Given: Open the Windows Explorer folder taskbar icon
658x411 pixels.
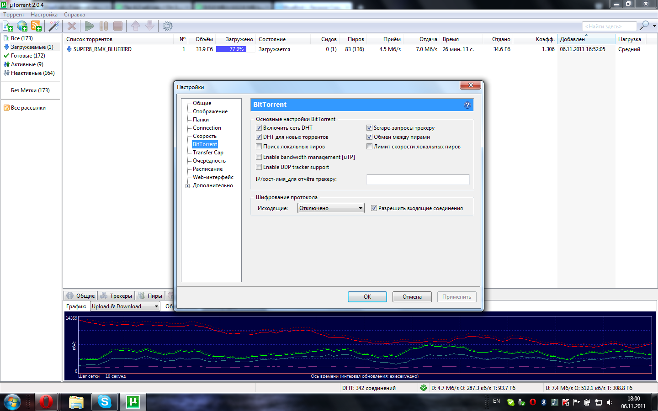Looking at the screenshot, I should [x=76, y=402].
